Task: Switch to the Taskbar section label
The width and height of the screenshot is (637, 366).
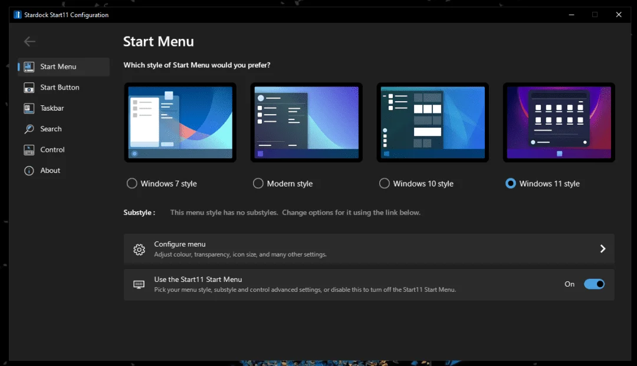Action: click(52, 108)
